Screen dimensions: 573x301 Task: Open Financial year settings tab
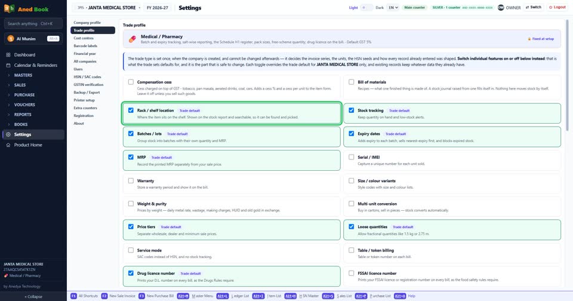pyautogui.click(x=93, y=53)
